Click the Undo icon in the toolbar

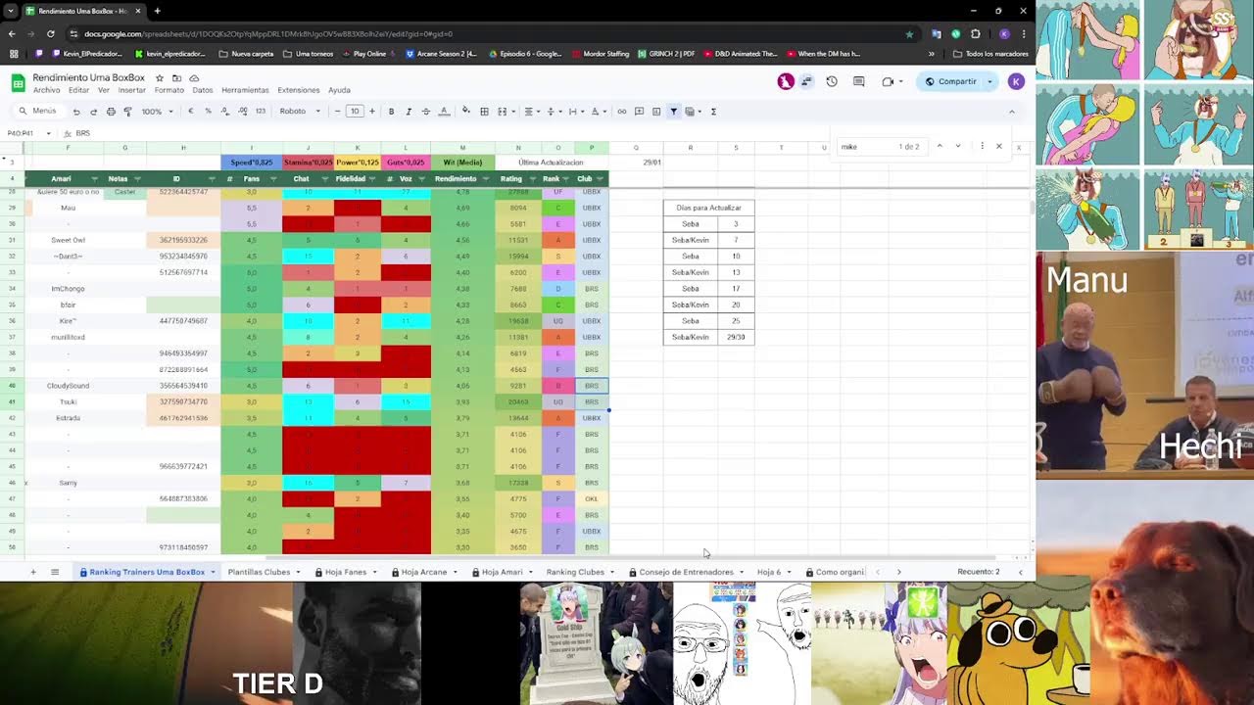click(76, 112)
